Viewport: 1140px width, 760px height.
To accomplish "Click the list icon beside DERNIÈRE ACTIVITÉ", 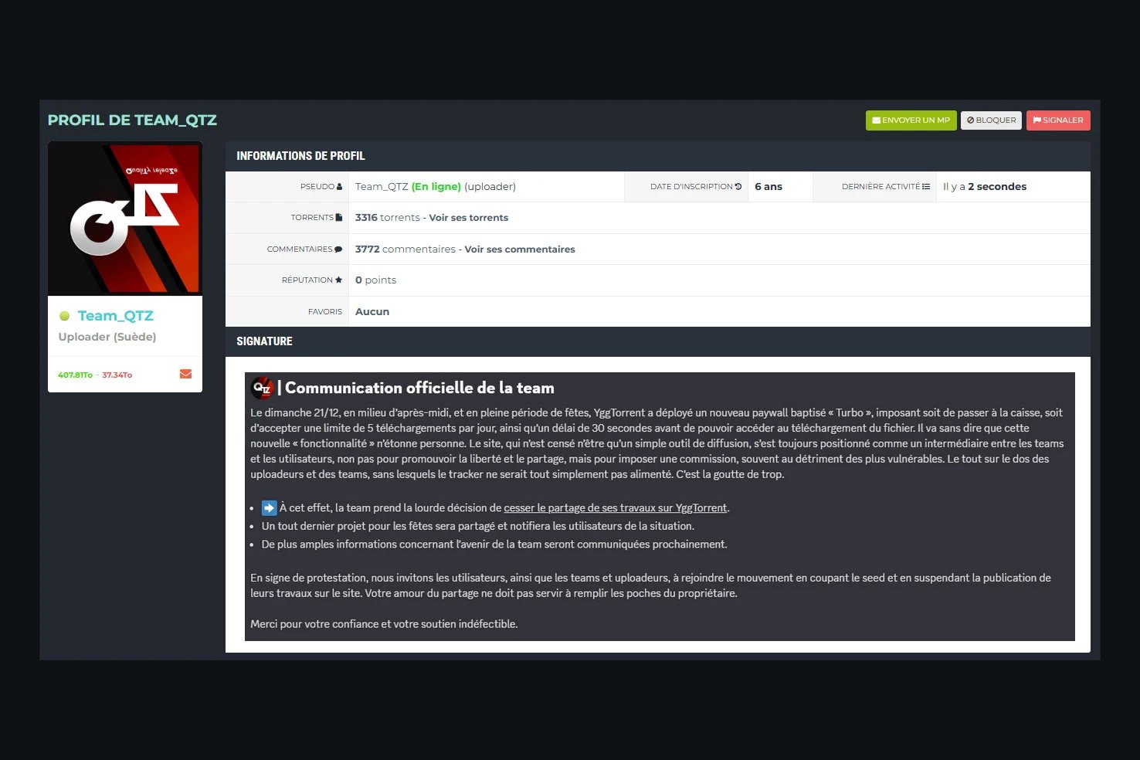I will pyautogui.click(x=926, y=187).
